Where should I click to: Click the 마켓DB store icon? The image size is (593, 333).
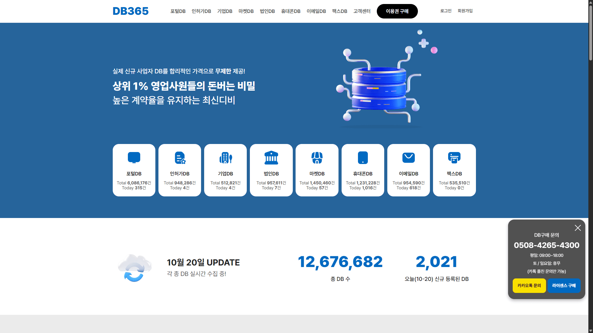(x=317, y=158)
